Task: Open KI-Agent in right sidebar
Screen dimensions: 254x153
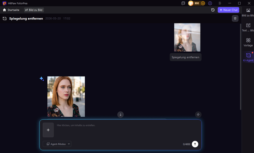Action: tap(248, 57)
